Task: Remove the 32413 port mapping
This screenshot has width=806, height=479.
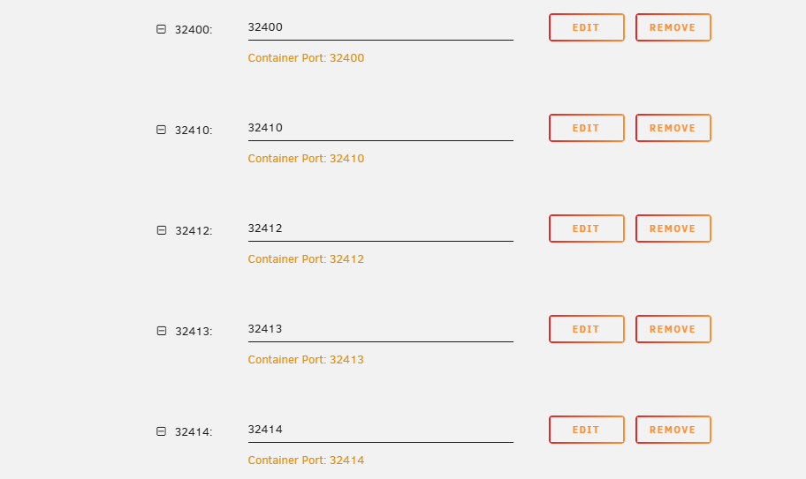Action: (673, 329)
